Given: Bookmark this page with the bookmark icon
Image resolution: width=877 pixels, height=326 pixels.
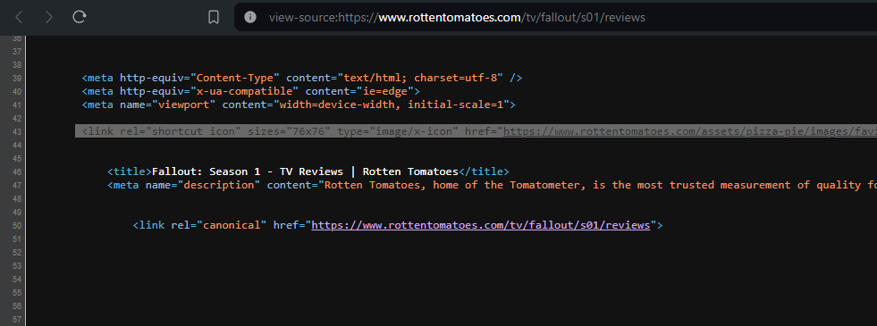Looking at the screenshot, I should coord(213,17).
